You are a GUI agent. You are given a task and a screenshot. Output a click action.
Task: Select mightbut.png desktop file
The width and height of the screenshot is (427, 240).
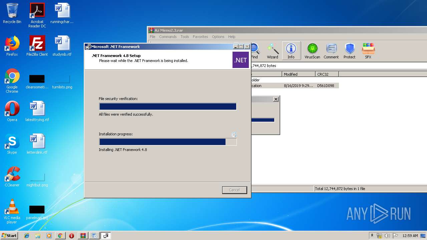pyautogui.click(x=37, y=180)
